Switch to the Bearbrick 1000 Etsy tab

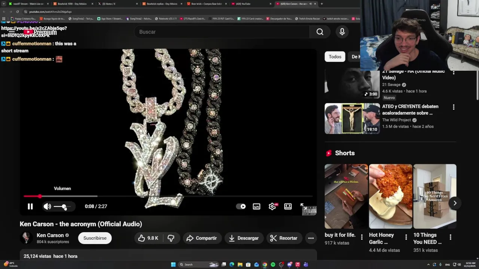click(73, 4)
